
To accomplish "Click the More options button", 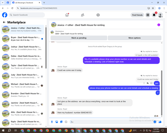I will pos(135,38).
